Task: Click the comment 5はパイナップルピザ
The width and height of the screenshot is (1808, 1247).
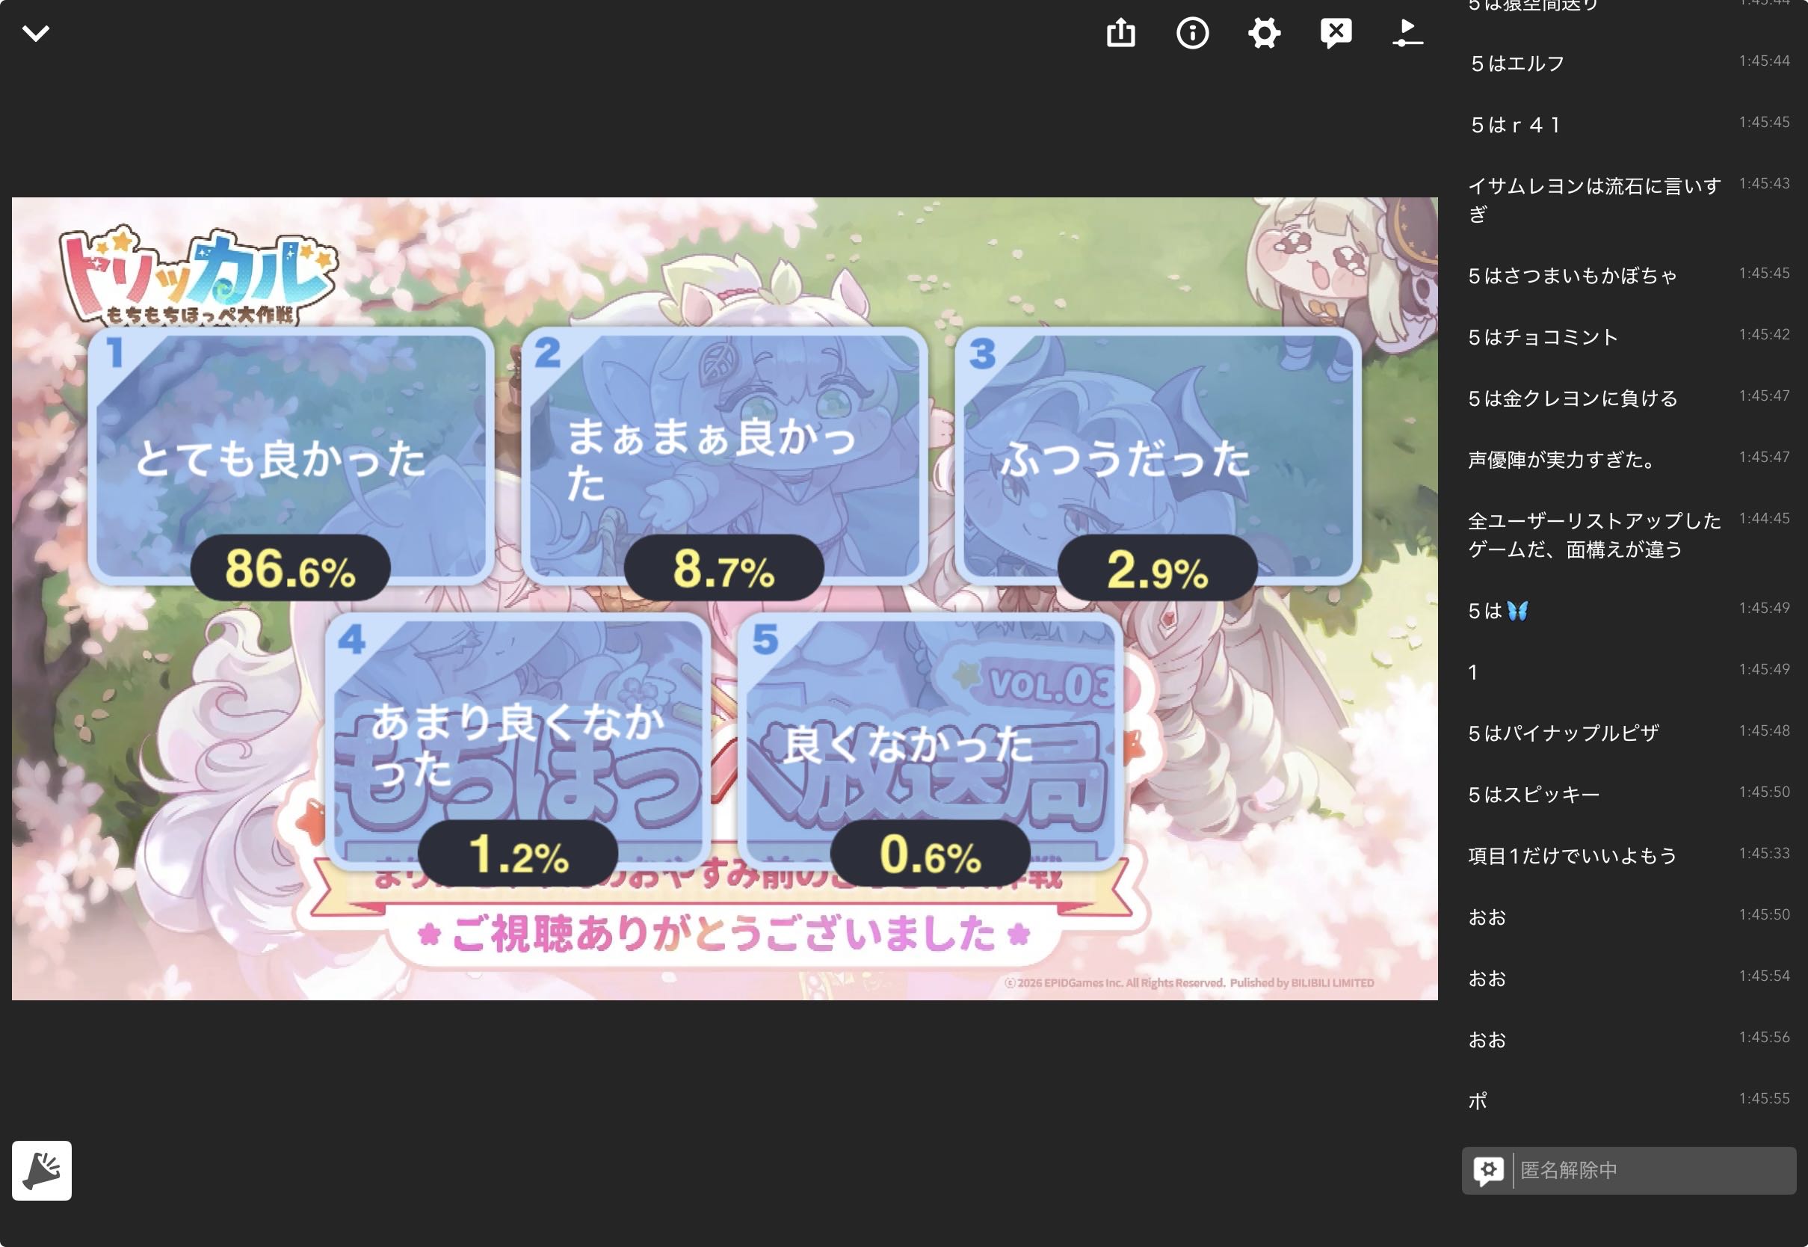Action: click(1563, 733)
